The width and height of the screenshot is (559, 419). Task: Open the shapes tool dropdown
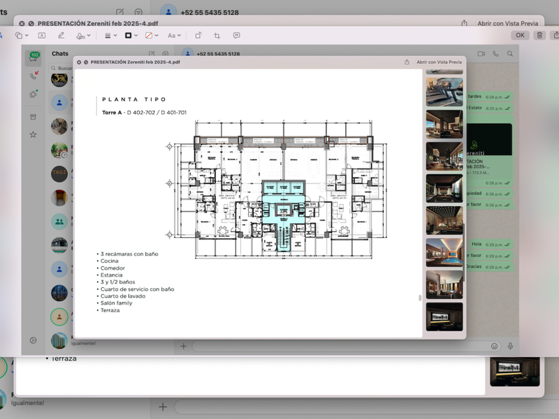21,35
